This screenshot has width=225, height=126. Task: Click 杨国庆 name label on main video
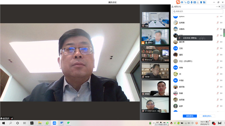coord(6,118)
